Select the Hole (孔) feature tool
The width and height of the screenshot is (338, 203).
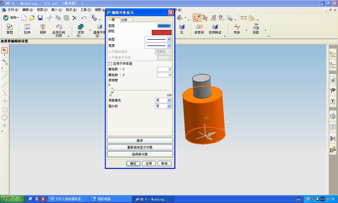pyautogui.click(x=182, y=29)
